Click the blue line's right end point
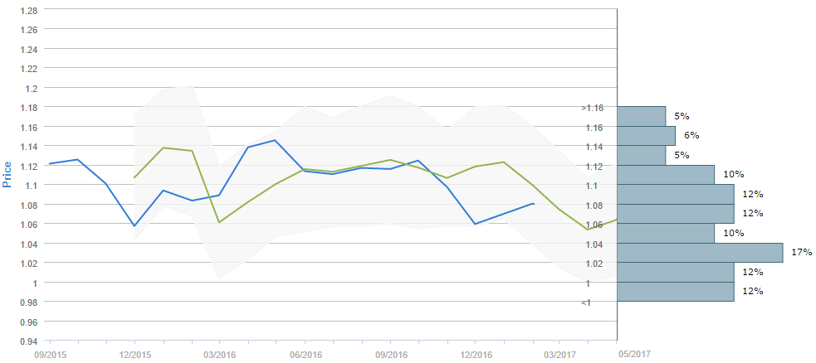816x363 pixels. click(534, 203)
